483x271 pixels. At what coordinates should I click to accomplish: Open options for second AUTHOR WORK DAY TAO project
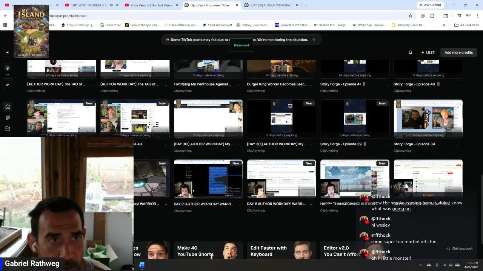165,84
